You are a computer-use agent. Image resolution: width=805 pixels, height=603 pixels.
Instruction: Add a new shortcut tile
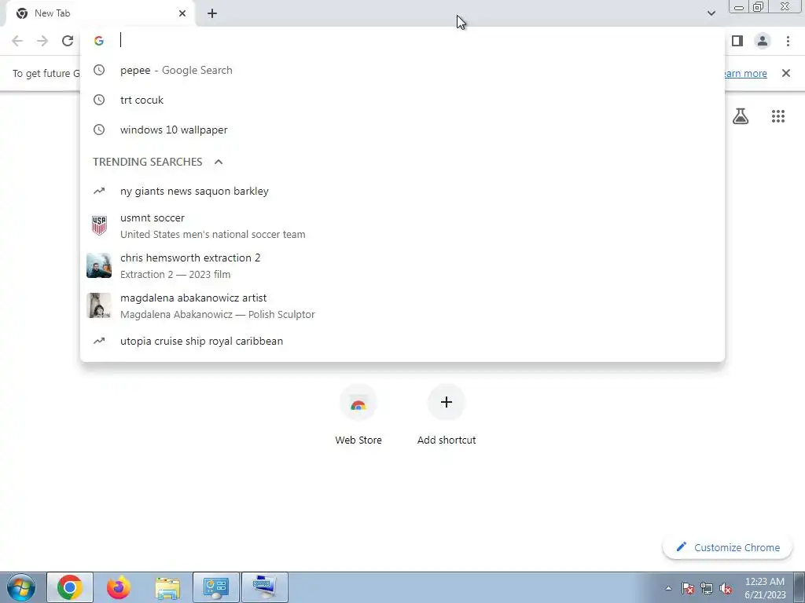[x=447, y=416]
